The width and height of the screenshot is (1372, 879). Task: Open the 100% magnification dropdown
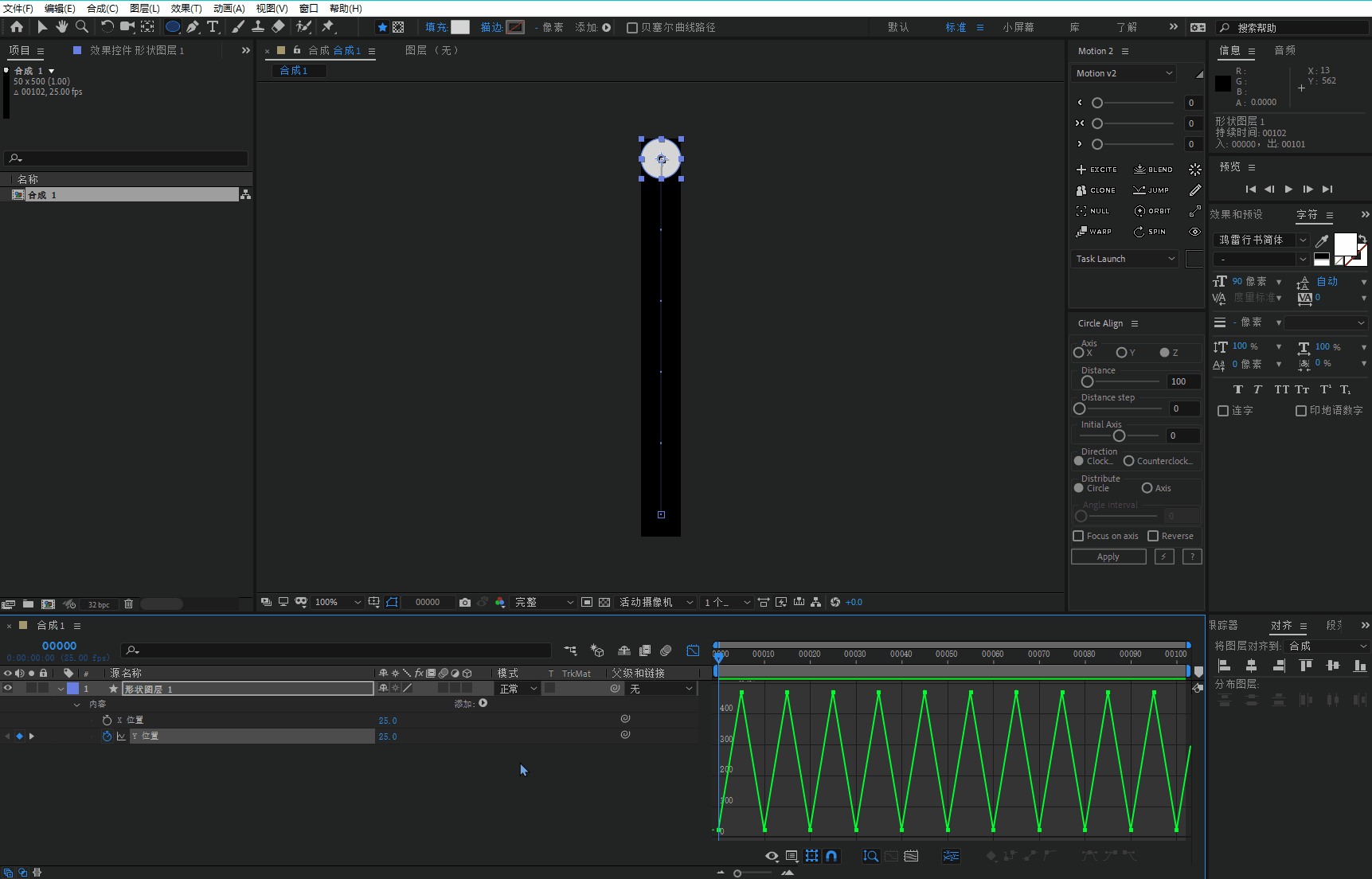click(338, 602)
